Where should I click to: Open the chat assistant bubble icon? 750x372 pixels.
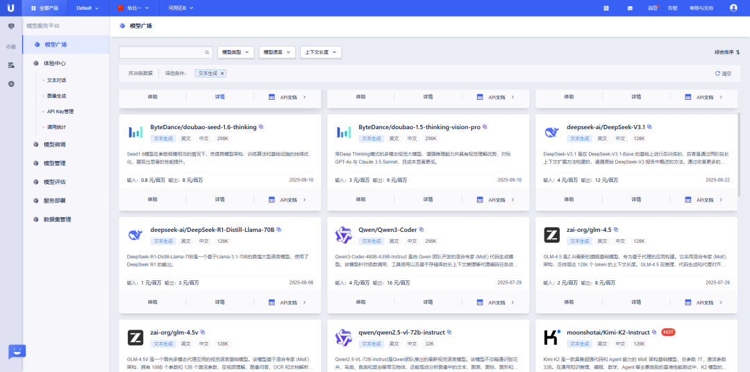pos(17,351)
